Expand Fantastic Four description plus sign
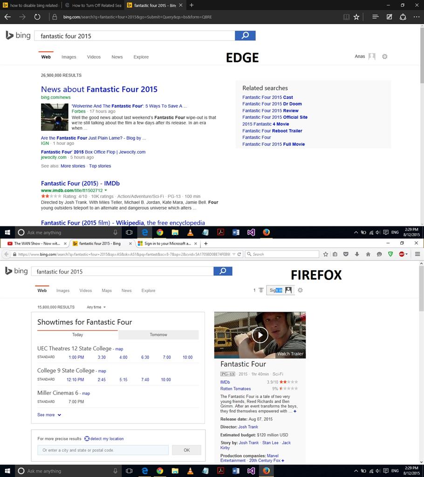 coord(295,411)
